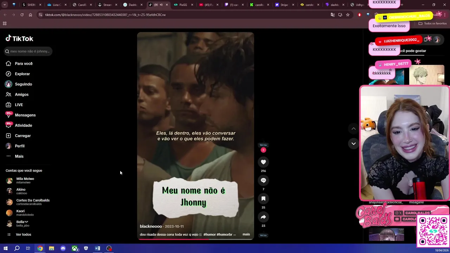Seek on the video progress bar
This screenshot has width=450, height=253.
coord(195,239)
